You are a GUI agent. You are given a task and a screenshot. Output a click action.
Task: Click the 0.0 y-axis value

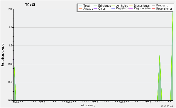pos(10,100)
